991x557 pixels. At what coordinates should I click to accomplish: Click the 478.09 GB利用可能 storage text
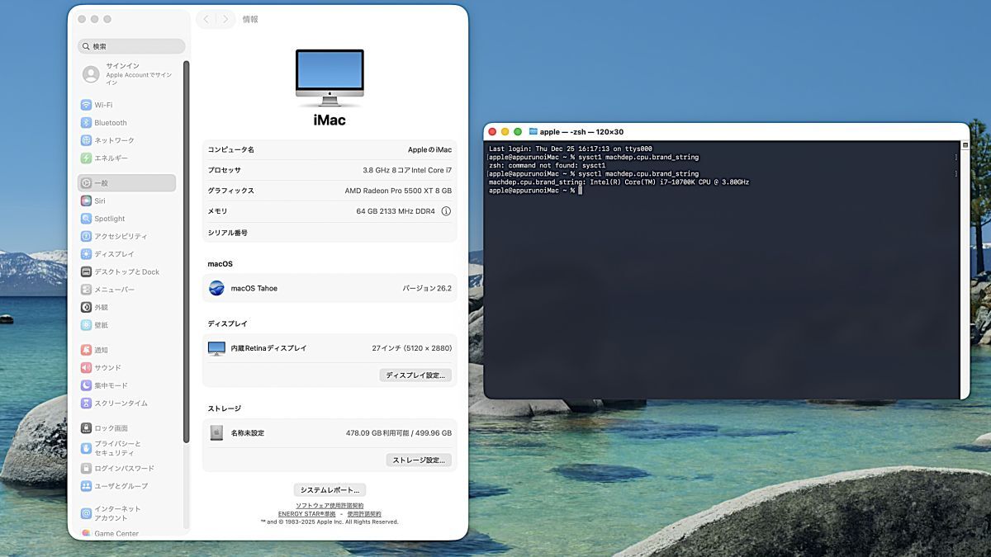[399, 432]
